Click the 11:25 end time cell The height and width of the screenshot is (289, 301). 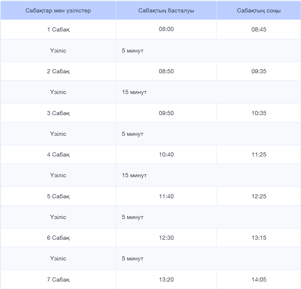tap(259, 154)
